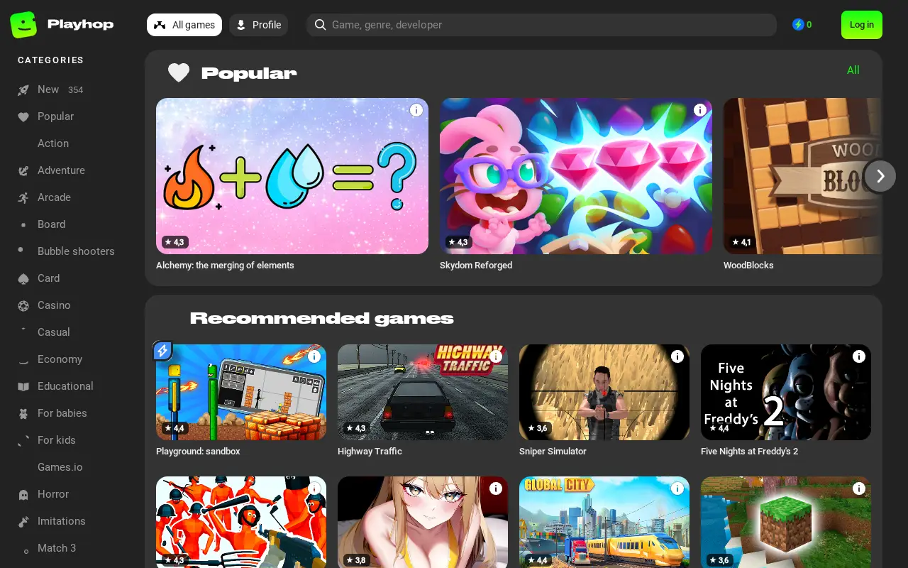Viewport: 908px width, 568px height.
Task: Focus the game search input field
Action: (x=541, y=25)
